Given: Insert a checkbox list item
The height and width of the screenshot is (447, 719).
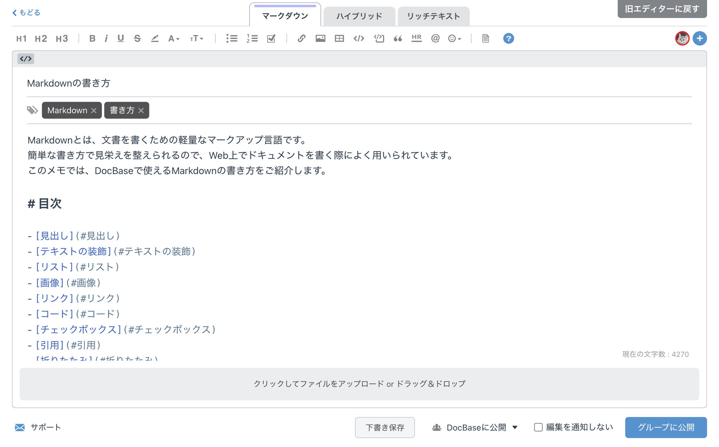Looking at the screenshot, I should tap(271, 38).
